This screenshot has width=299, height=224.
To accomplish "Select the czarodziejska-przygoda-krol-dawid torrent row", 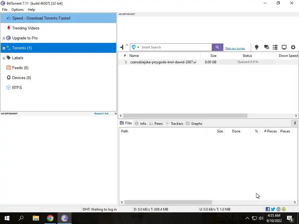I will pyautogui.click(x=208, y=62).
